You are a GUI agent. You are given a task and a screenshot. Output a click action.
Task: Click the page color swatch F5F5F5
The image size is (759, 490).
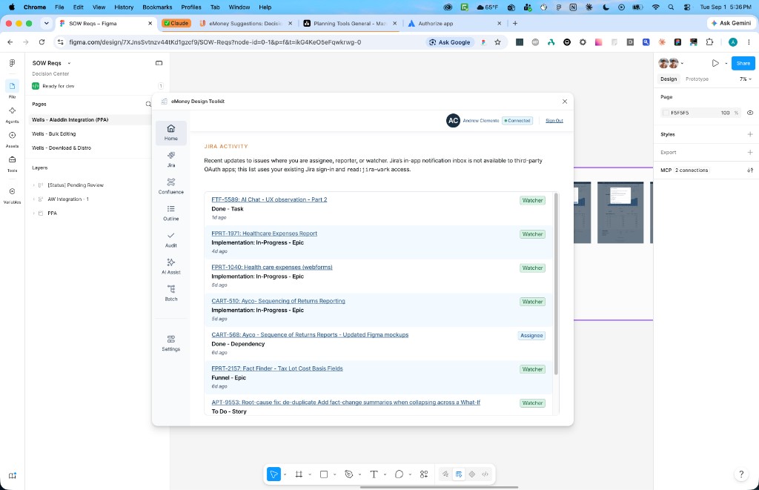click(x=666, y=113)
